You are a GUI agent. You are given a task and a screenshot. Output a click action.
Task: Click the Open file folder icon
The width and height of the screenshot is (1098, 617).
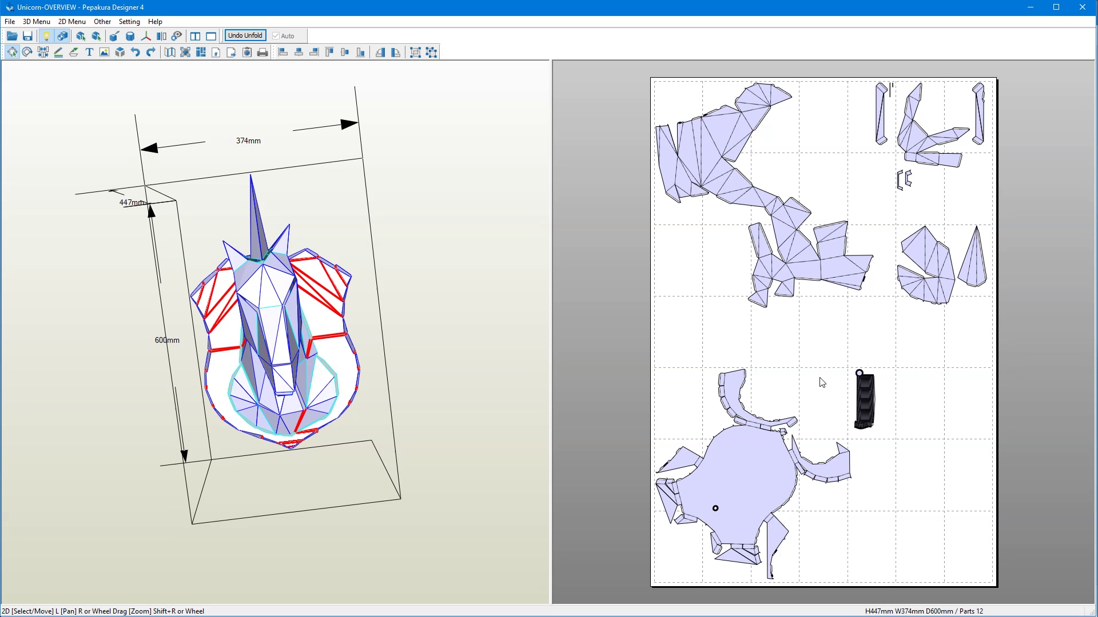click(x=12, y=36)
